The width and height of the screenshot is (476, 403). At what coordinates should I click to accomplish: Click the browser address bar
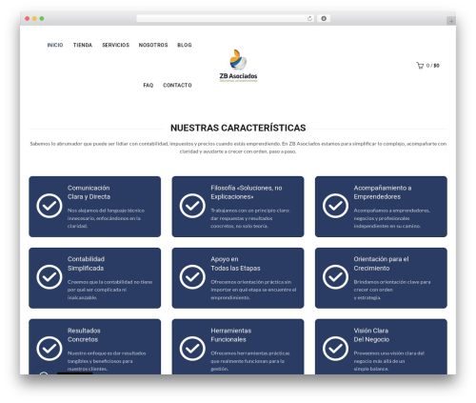tap(226, 18)
